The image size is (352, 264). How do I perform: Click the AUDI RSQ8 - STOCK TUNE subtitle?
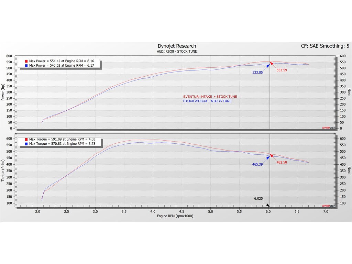[x=177, y=52]
